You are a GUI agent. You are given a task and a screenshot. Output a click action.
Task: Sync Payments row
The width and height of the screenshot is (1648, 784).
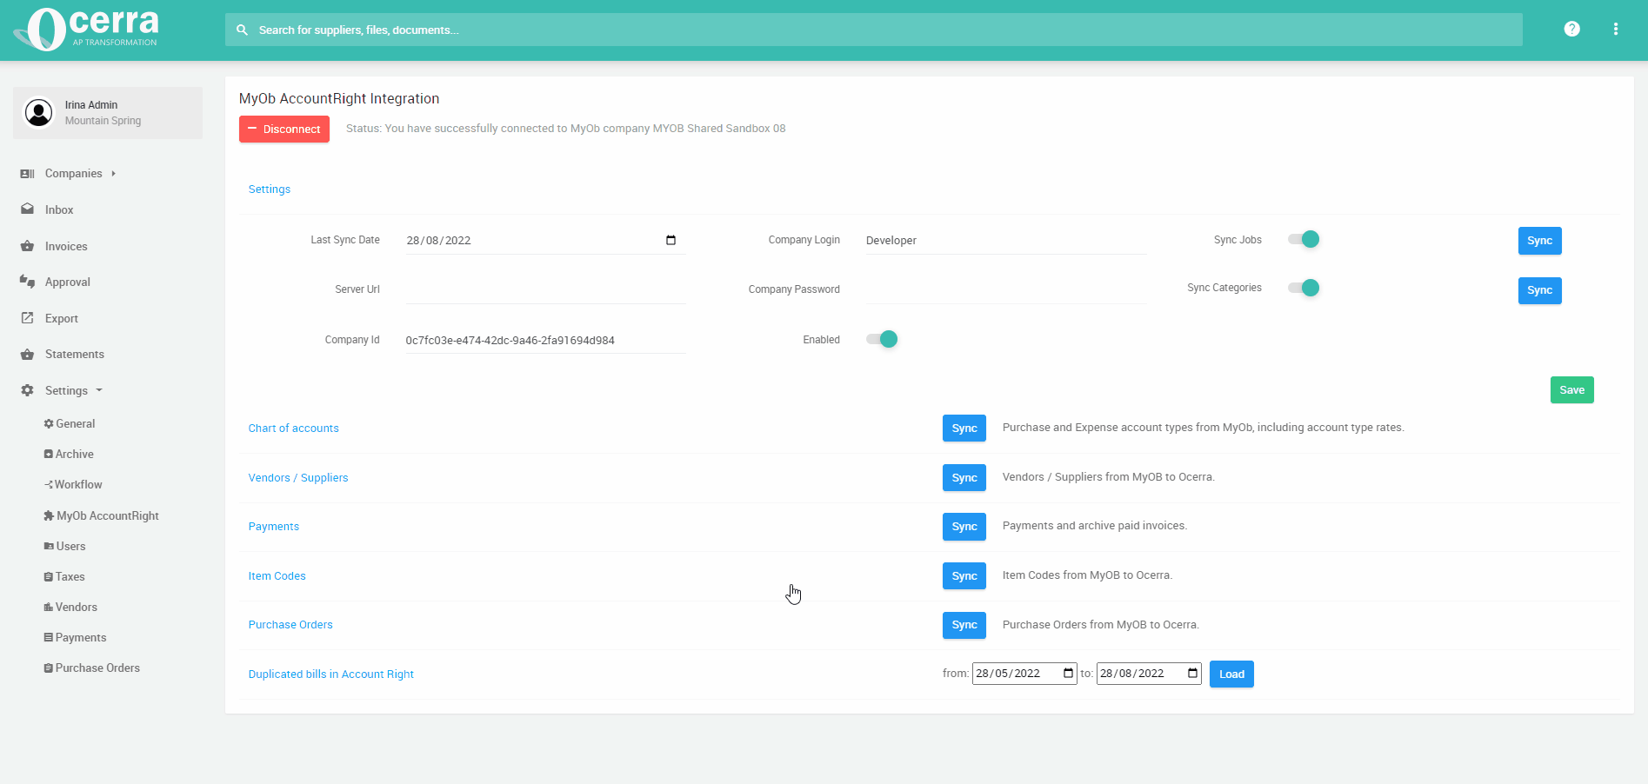(x=964, y=526)
